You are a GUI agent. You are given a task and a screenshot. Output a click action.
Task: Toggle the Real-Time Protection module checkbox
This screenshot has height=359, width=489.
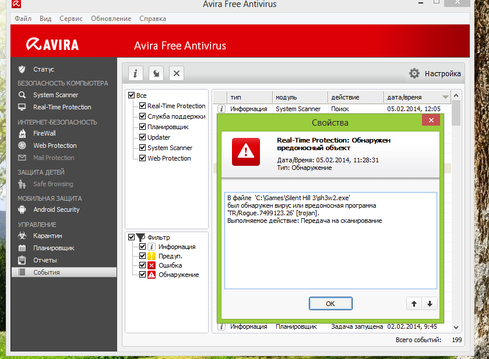tap(143, 106)
